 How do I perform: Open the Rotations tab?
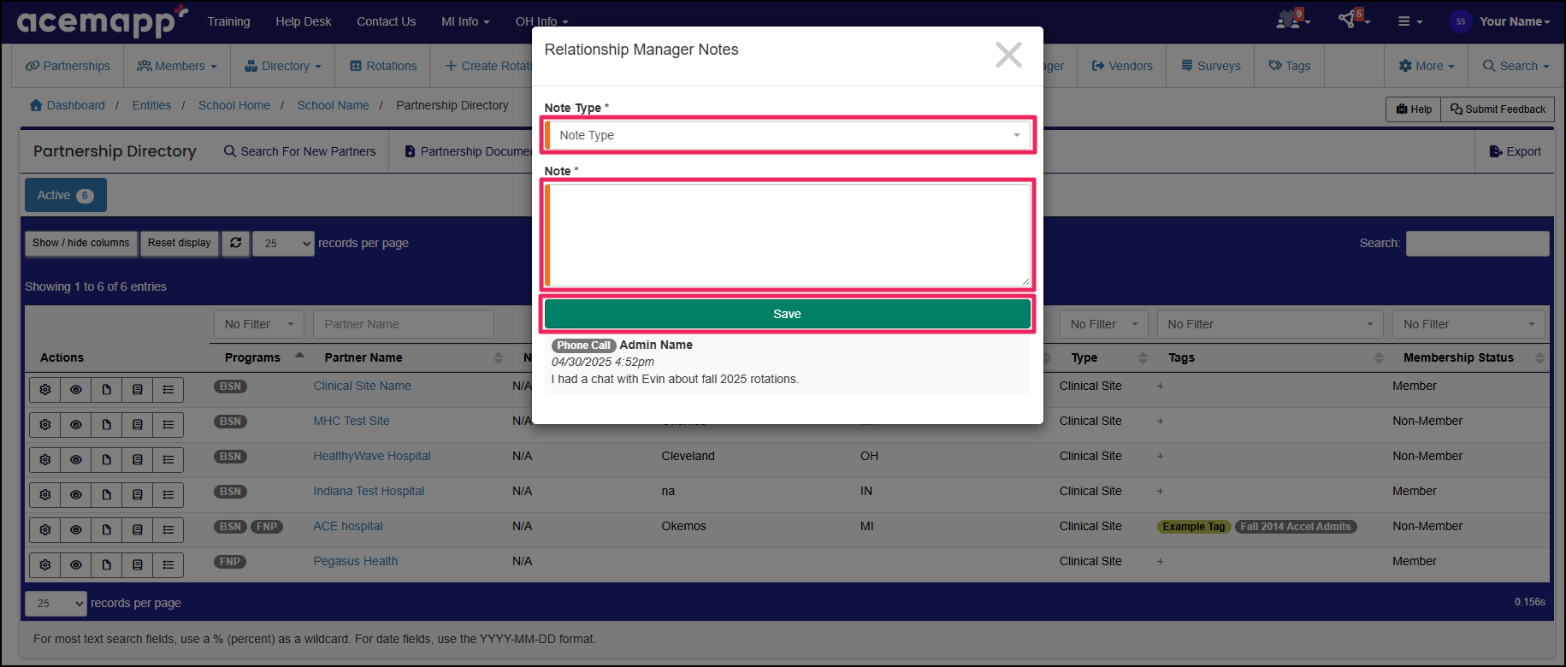tap(383, 66)
